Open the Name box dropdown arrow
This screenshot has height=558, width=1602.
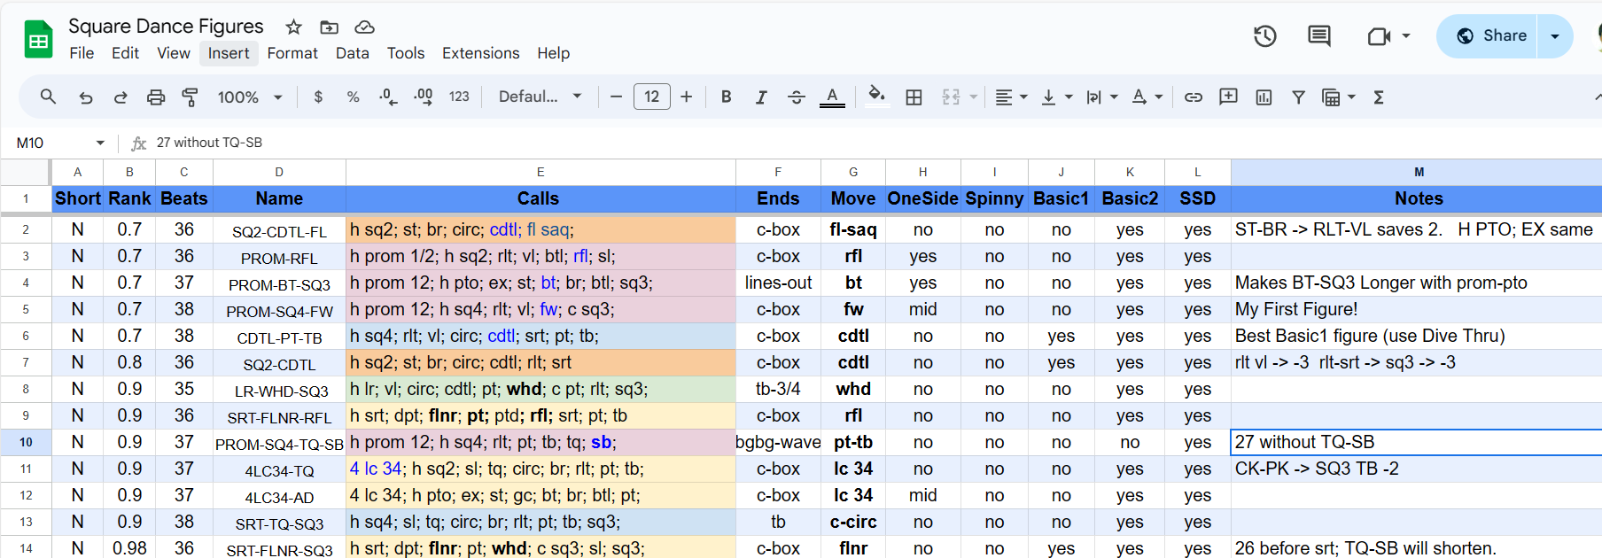pos(100,143)
